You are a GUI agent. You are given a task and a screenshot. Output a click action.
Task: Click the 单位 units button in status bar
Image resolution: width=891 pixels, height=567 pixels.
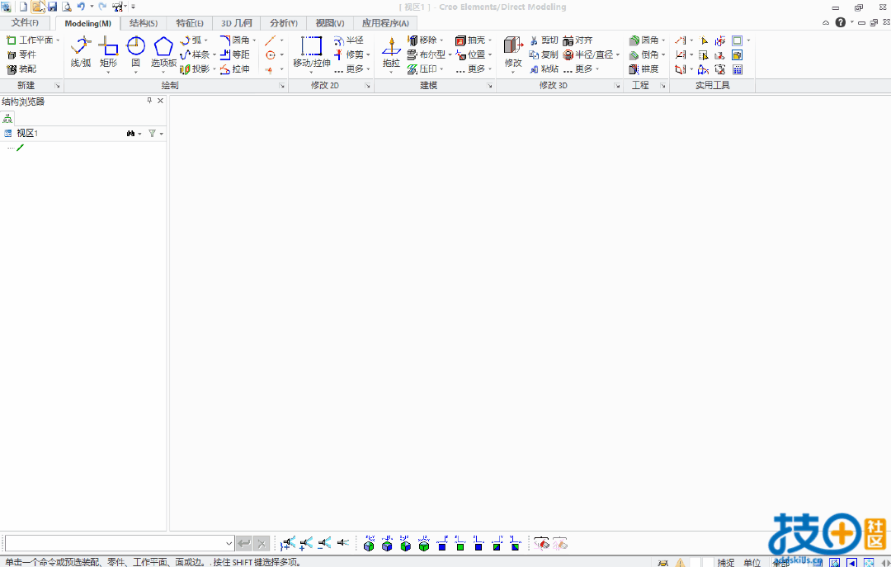(752, 562)
